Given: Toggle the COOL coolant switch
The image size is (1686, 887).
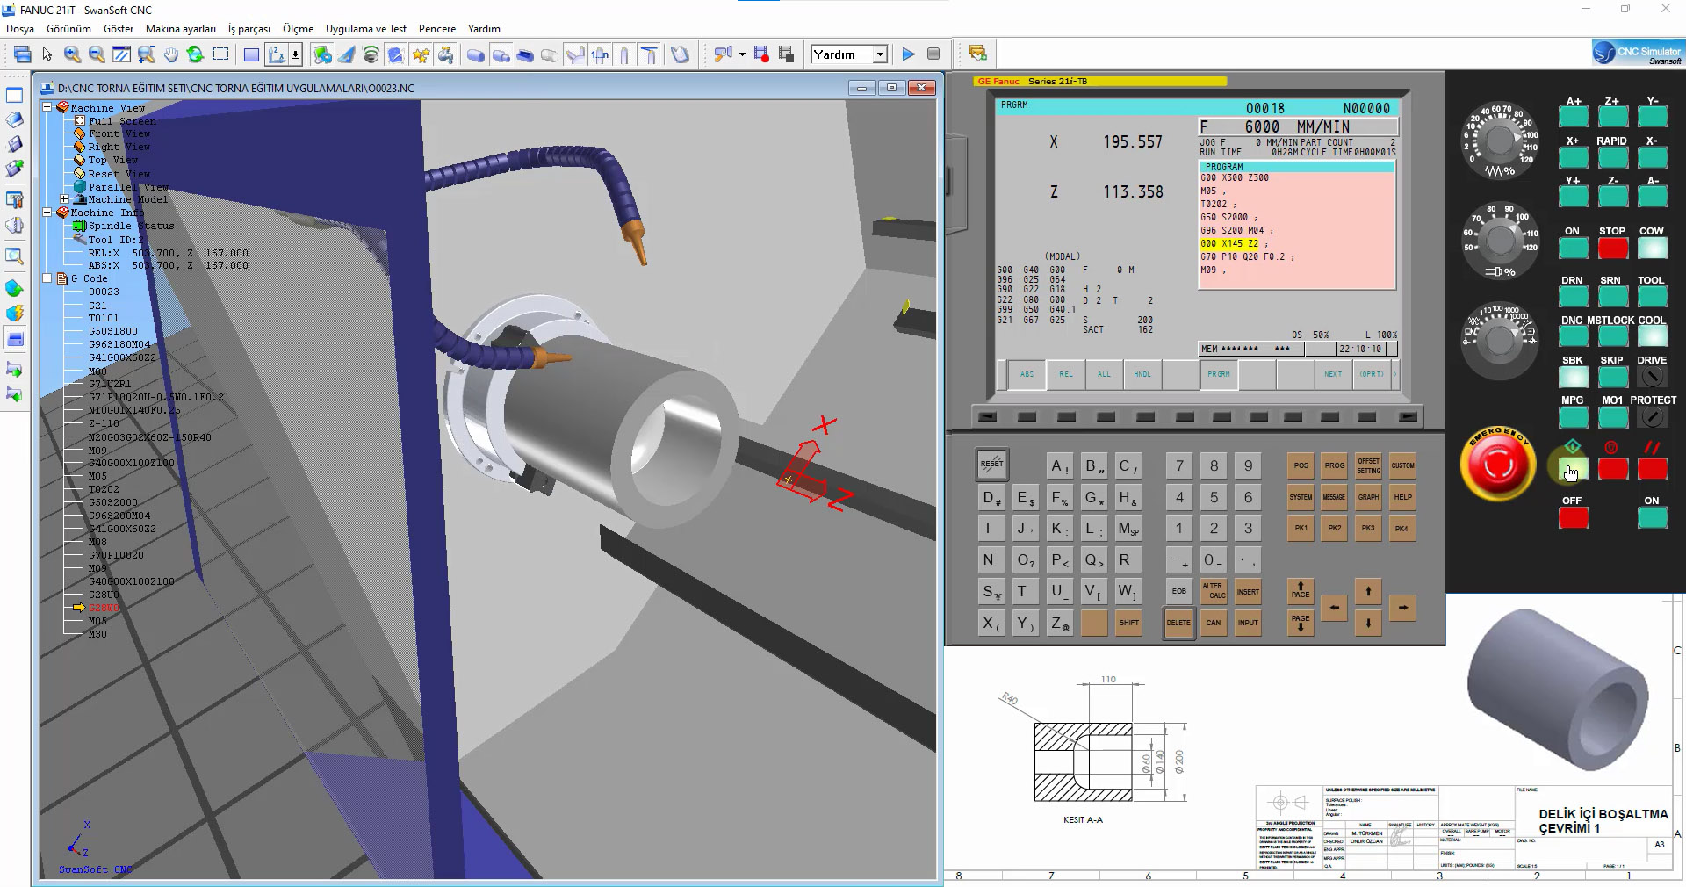Looking at the screenshot, I should [1652, 336].
